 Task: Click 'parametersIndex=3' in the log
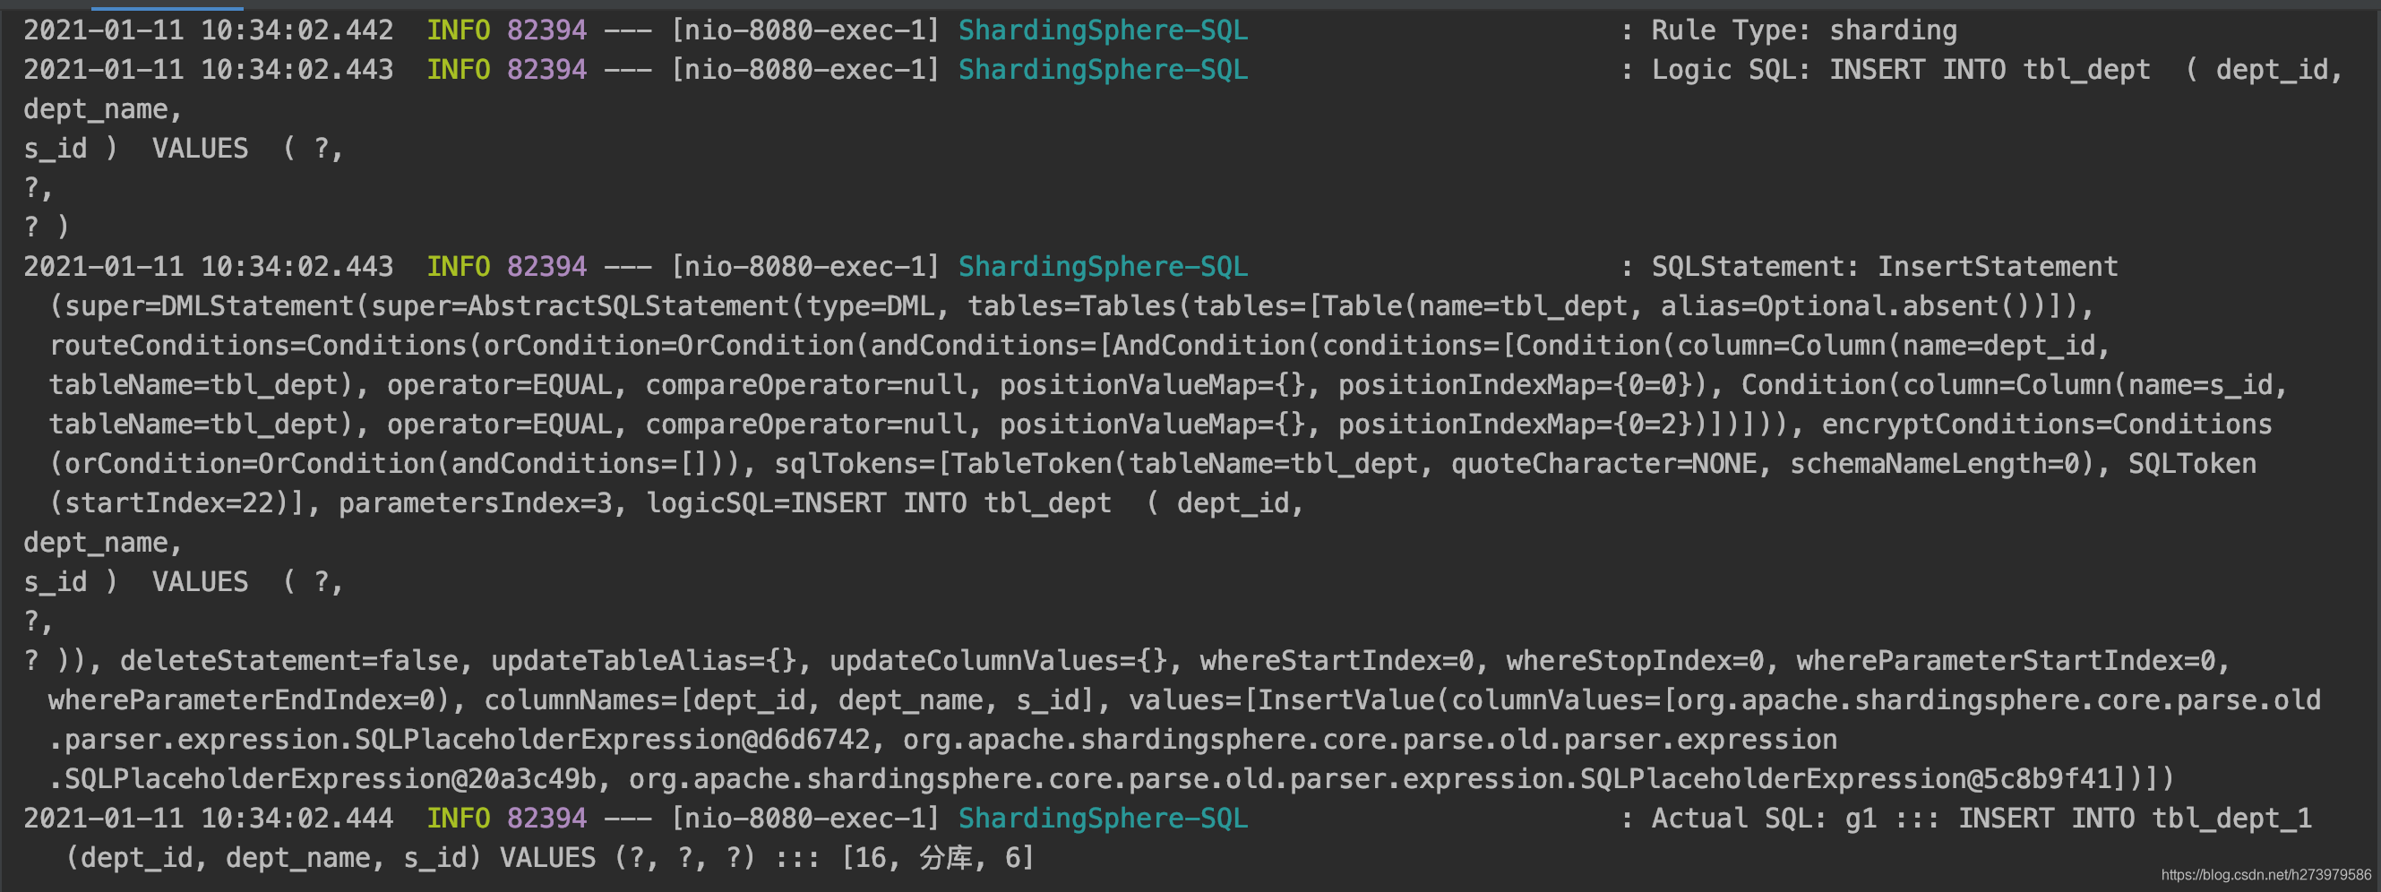pos(473,504)
